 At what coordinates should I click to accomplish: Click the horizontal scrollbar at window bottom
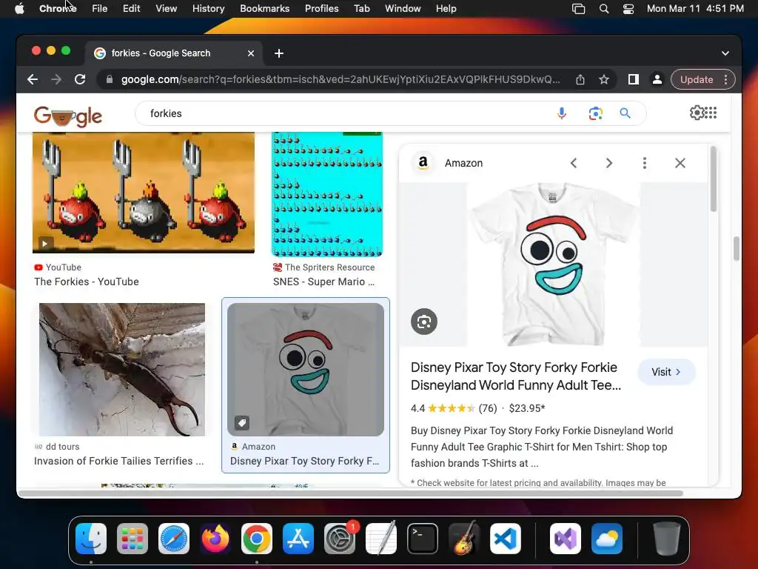pyautogui.click(x=350, y=493)
